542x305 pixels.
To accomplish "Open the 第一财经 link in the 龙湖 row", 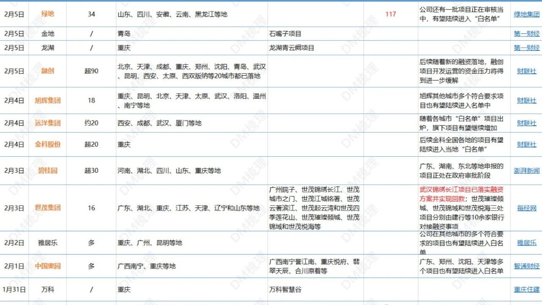I will coord(527,47).
